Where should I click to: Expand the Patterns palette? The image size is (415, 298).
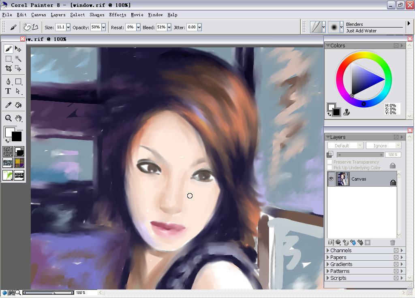pyautogui.click(x=328, y=271)
